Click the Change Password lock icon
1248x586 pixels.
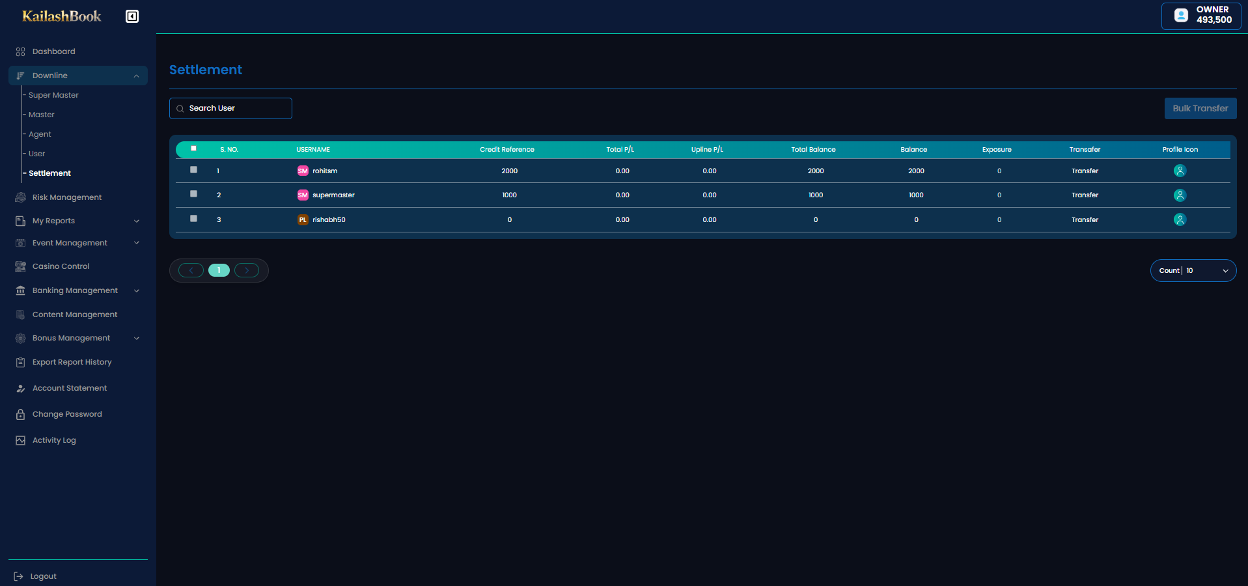click(x=20, y=414)
